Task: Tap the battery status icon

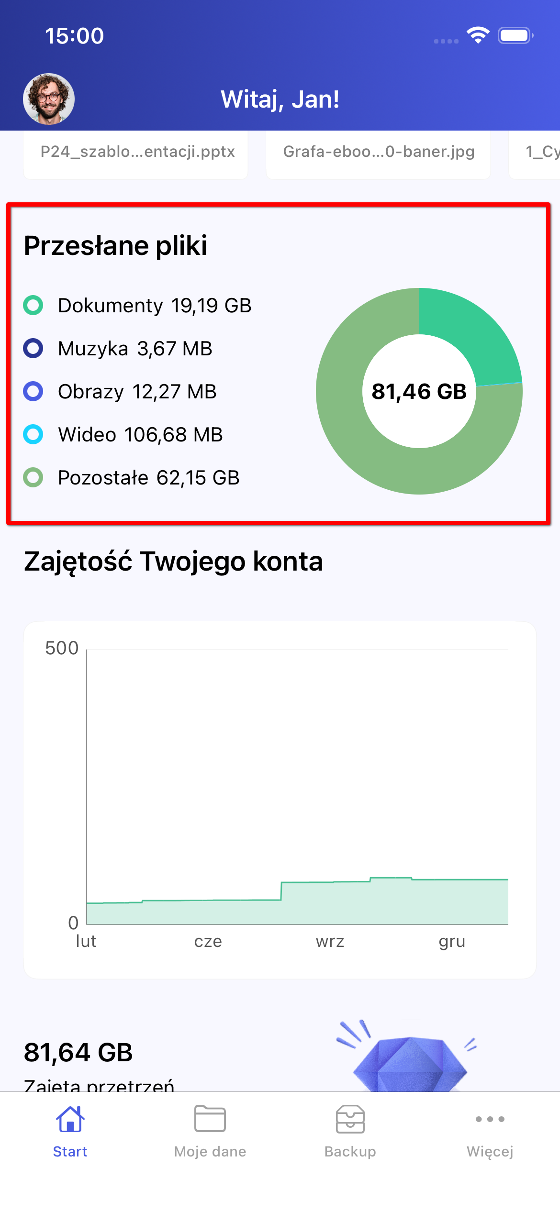Action: tap(515, 35)
